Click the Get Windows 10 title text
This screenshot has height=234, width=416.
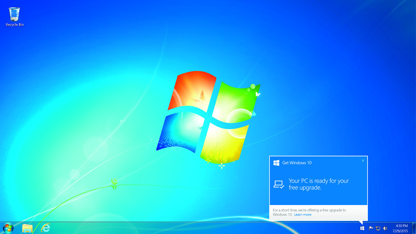[x=297, y=163]
